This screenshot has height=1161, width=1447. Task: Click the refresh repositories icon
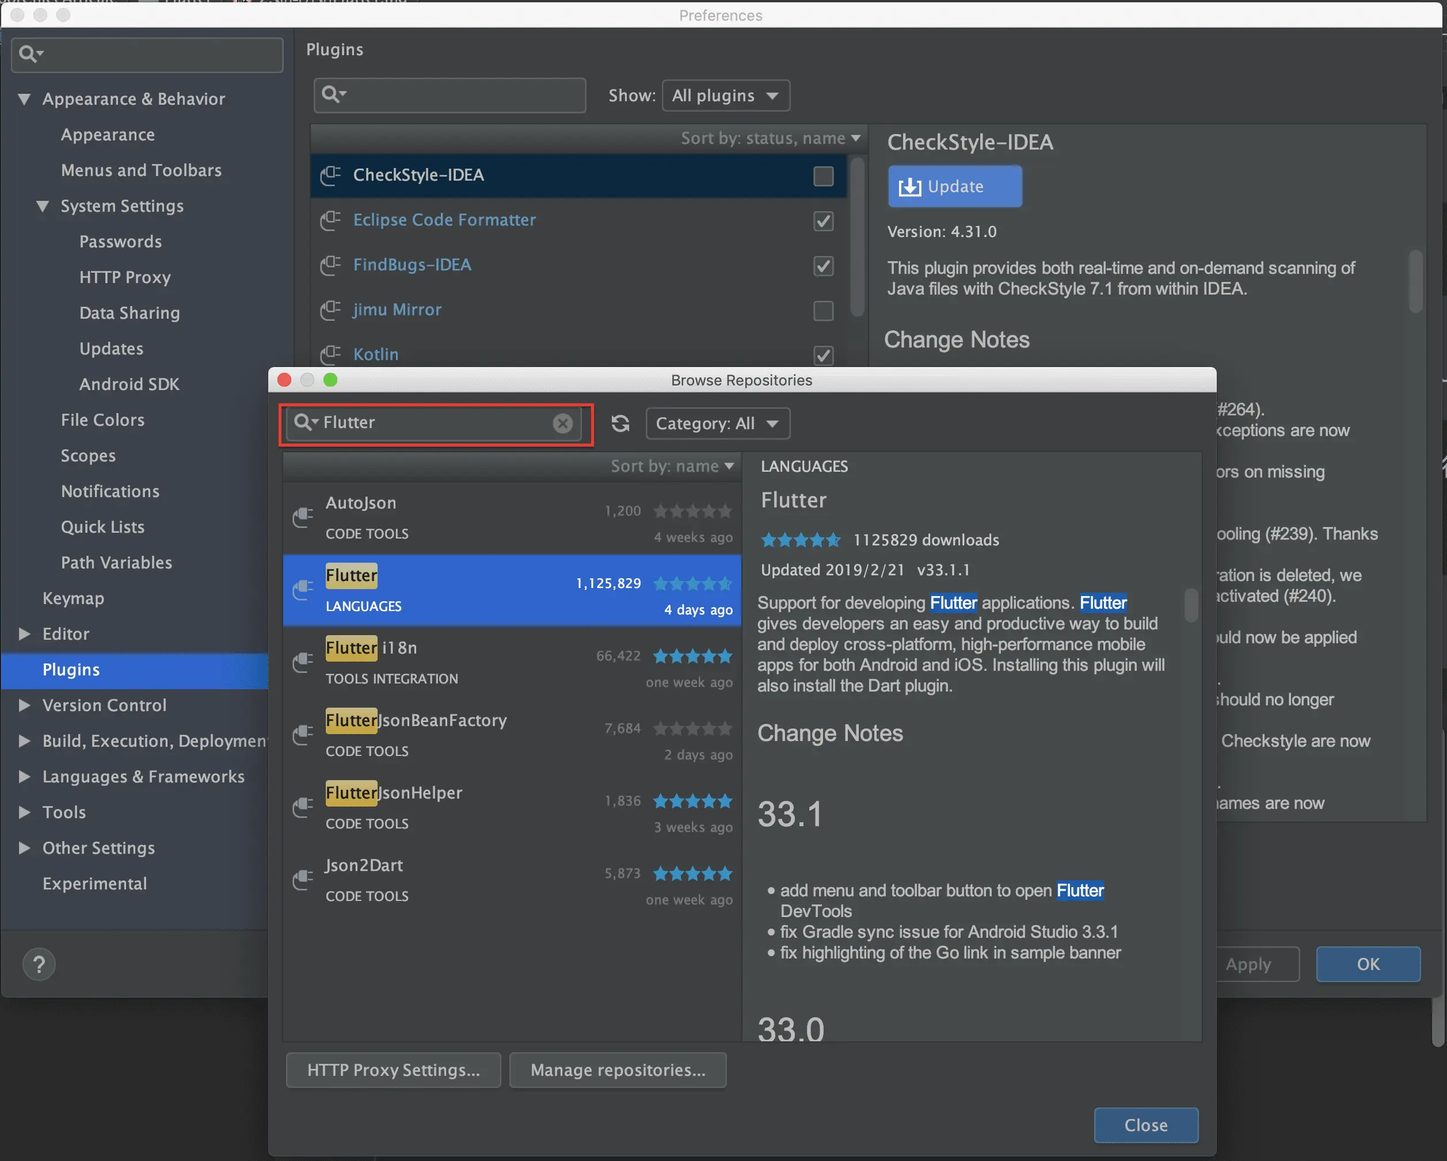point(620,423)
